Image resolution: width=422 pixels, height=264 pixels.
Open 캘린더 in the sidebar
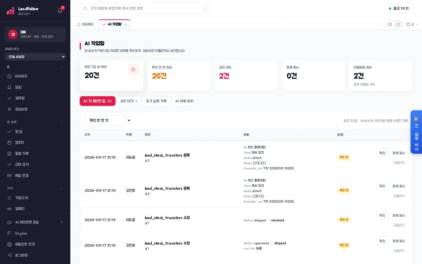click(x=35, y=142)
